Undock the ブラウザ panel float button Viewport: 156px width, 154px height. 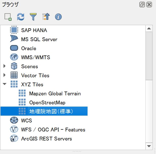[x=142, y=5]
